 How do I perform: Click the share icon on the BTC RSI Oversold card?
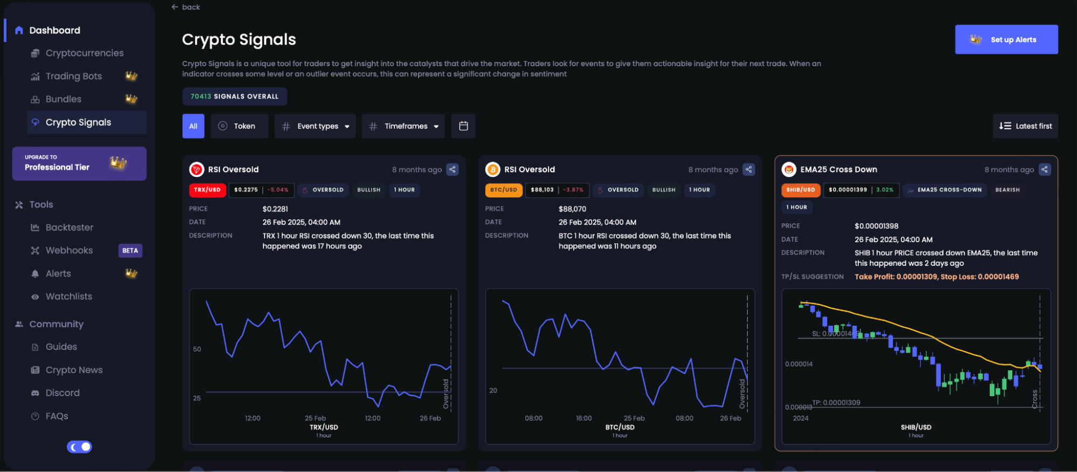coord(748,170)
